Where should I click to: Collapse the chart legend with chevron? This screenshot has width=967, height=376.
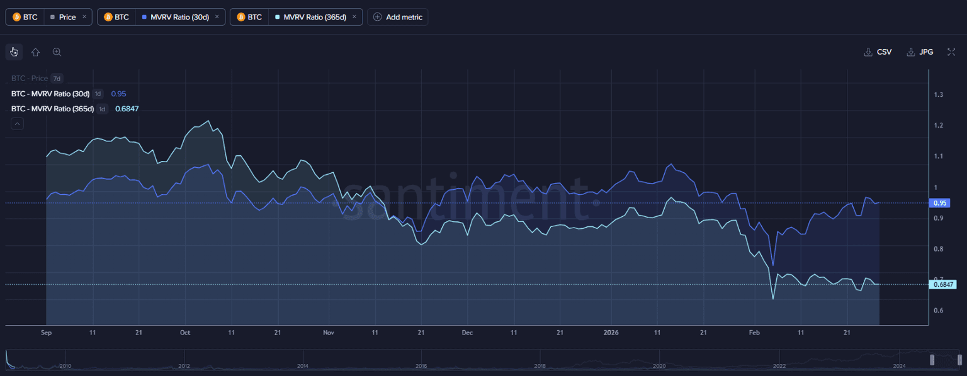(17, 124)
